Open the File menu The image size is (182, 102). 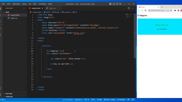tap(3, 4)
